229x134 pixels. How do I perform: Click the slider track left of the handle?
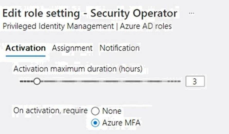coord(26,82)
